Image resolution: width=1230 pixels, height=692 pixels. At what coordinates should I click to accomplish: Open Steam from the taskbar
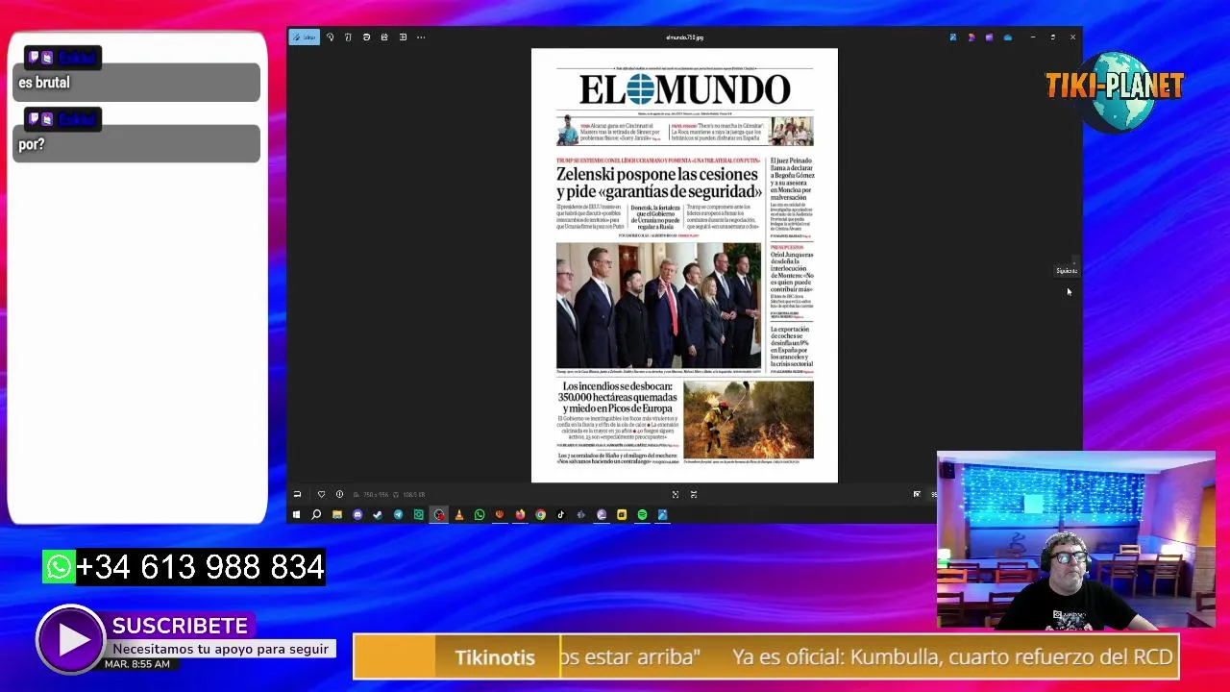coord(378,515)
